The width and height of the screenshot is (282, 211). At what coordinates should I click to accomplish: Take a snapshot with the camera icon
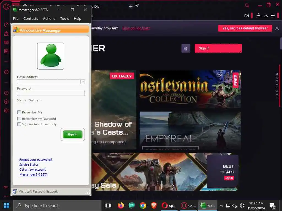point(246,16)
